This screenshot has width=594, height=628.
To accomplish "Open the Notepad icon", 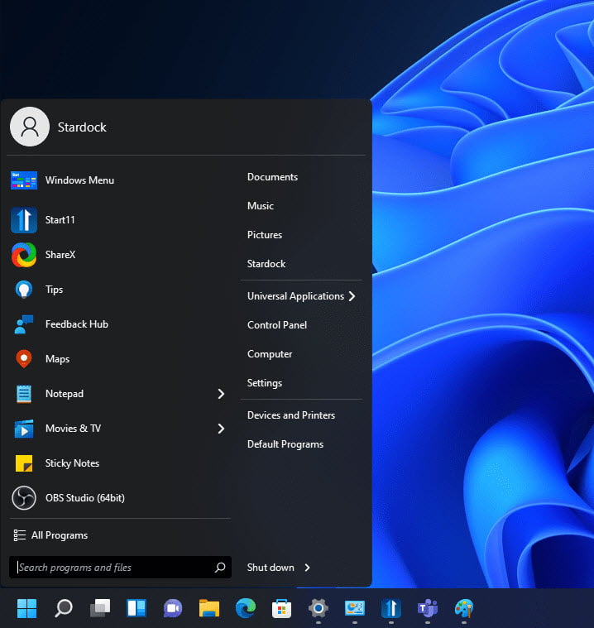I will (x=24, y=394).
